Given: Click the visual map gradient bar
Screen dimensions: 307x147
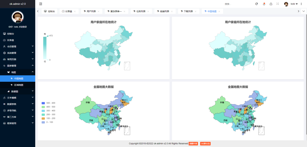Looking at the screenshot, I should 45,48.
